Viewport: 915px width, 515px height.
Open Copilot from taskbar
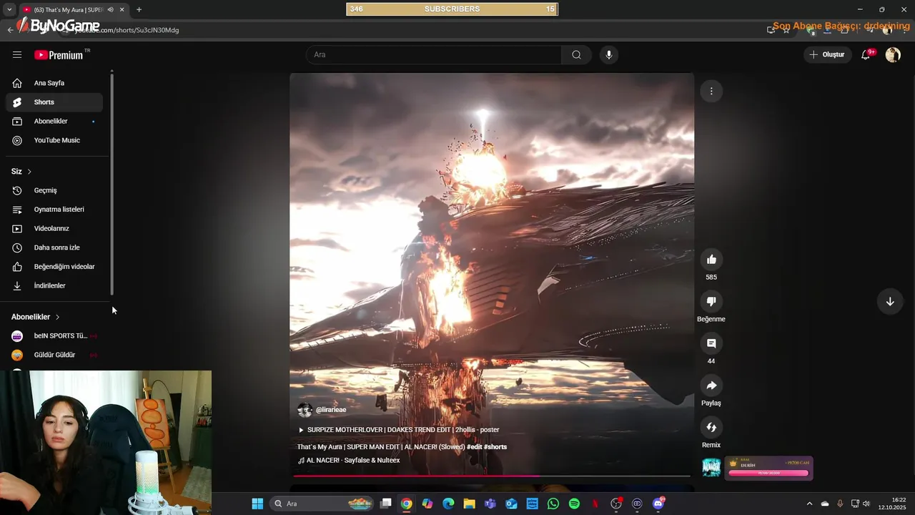click(x=427, y=504)
